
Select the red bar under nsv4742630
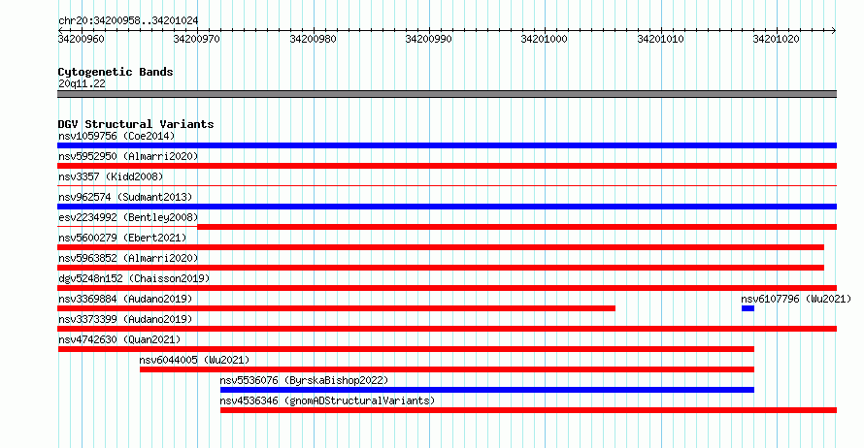pyautogui.click(x=406, y=349)
